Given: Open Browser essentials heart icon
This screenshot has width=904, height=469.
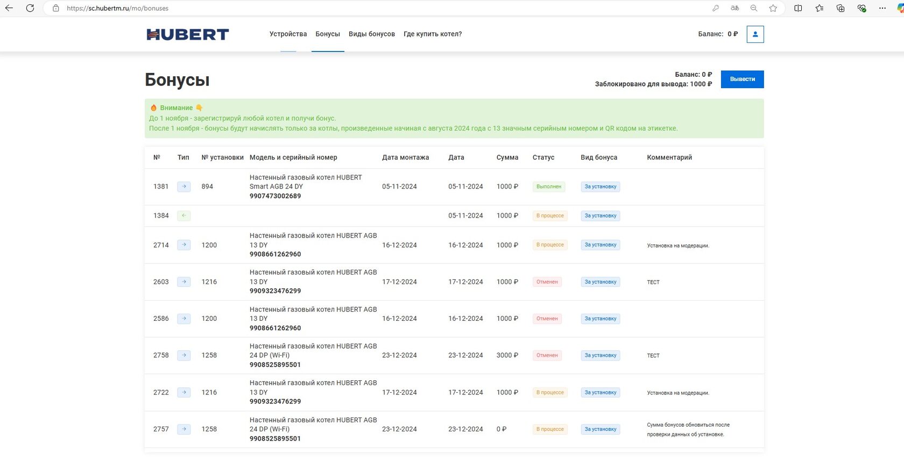Looking at the screenshot, I should click(x=861, y=8).
